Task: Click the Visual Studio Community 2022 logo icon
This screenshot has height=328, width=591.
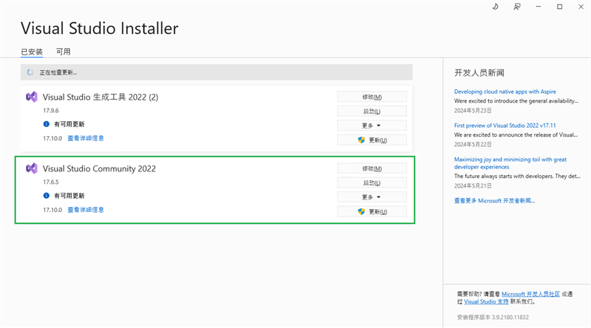Action: coord(32,168)
